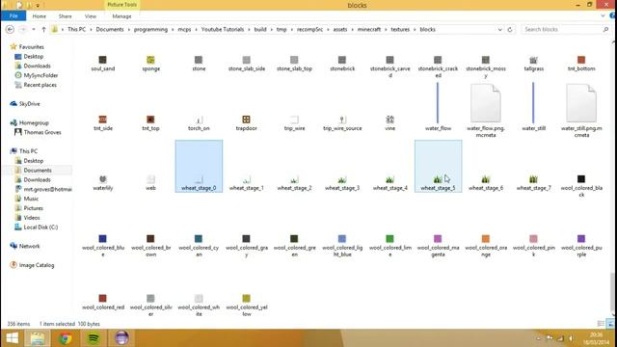Navigate to Youtube Tutorials breadcrumb
The width and height of the screenshot is (617, 347).
[x=223, y=30]
